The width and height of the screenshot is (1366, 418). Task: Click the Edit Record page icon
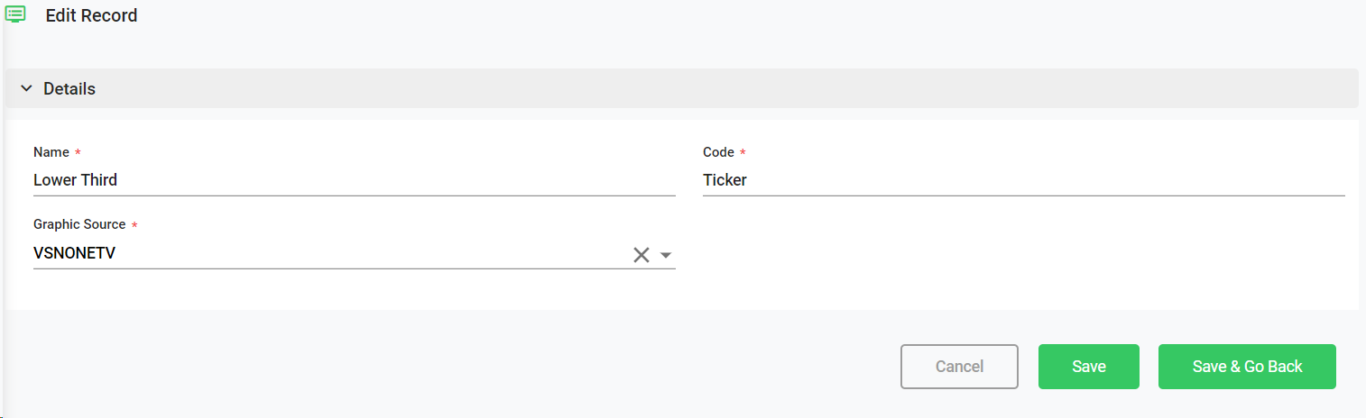click(15, 14)
